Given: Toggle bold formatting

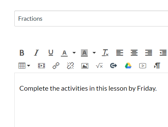Looking at the screenshot, I should tap(22, 53).
